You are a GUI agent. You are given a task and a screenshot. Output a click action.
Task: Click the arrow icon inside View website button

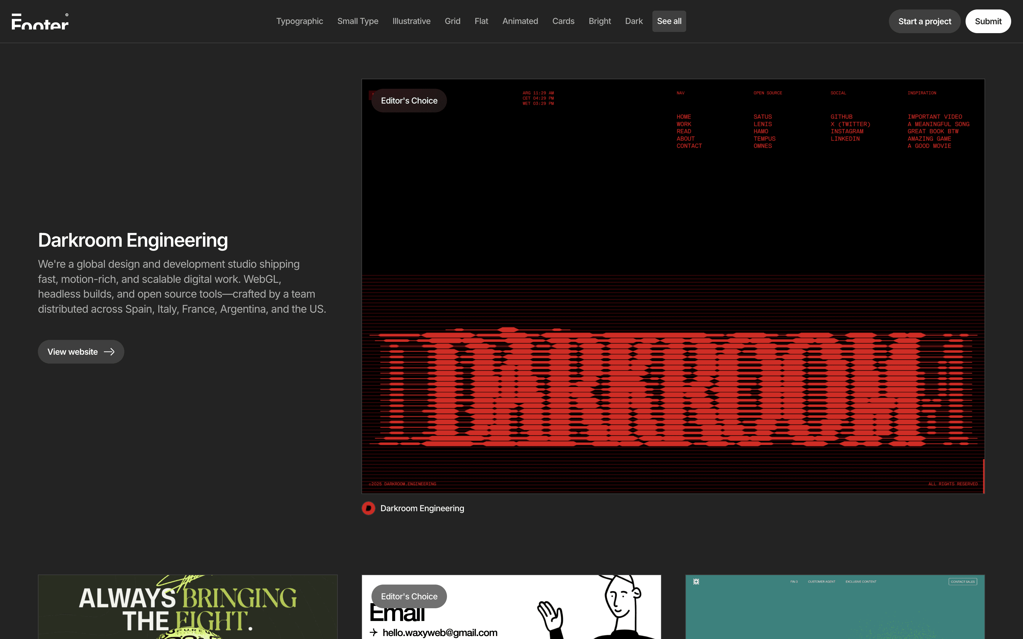110,351
